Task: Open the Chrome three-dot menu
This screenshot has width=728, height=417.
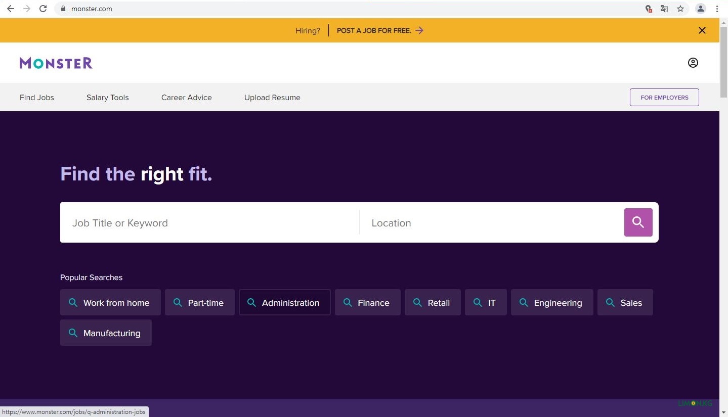Action: [x=717, y=9]
